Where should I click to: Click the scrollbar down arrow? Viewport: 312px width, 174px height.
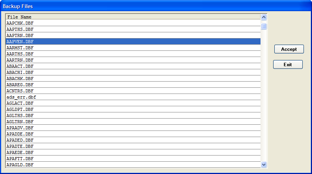coord(264,164)
